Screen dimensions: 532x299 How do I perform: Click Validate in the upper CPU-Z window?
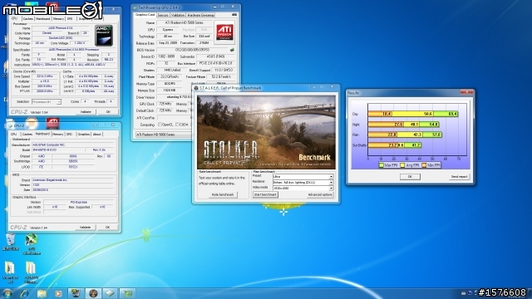click(86, 111)
